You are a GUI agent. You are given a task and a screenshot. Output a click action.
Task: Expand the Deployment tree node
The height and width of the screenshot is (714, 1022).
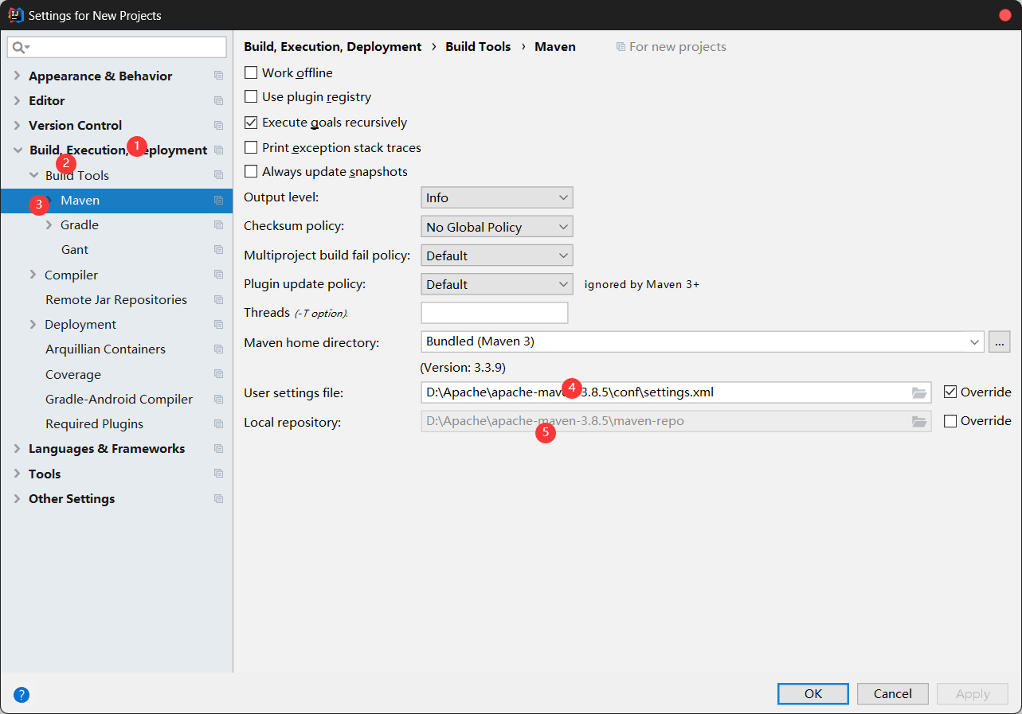tap(33, 324)
